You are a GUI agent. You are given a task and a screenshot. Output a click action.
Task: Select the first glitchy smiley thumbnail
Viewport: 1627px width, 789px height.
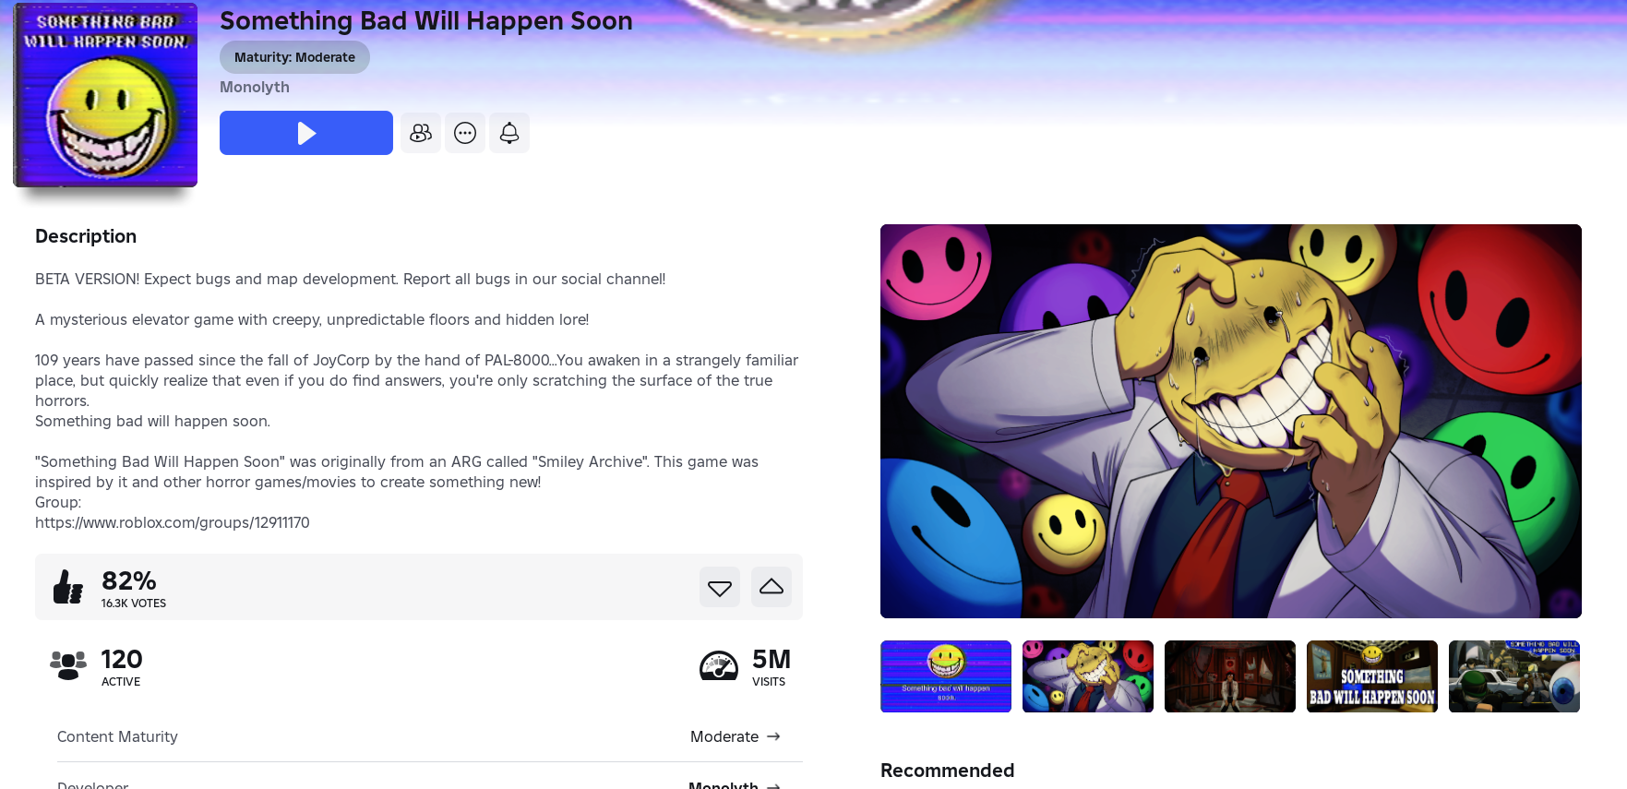pos(946,676)
